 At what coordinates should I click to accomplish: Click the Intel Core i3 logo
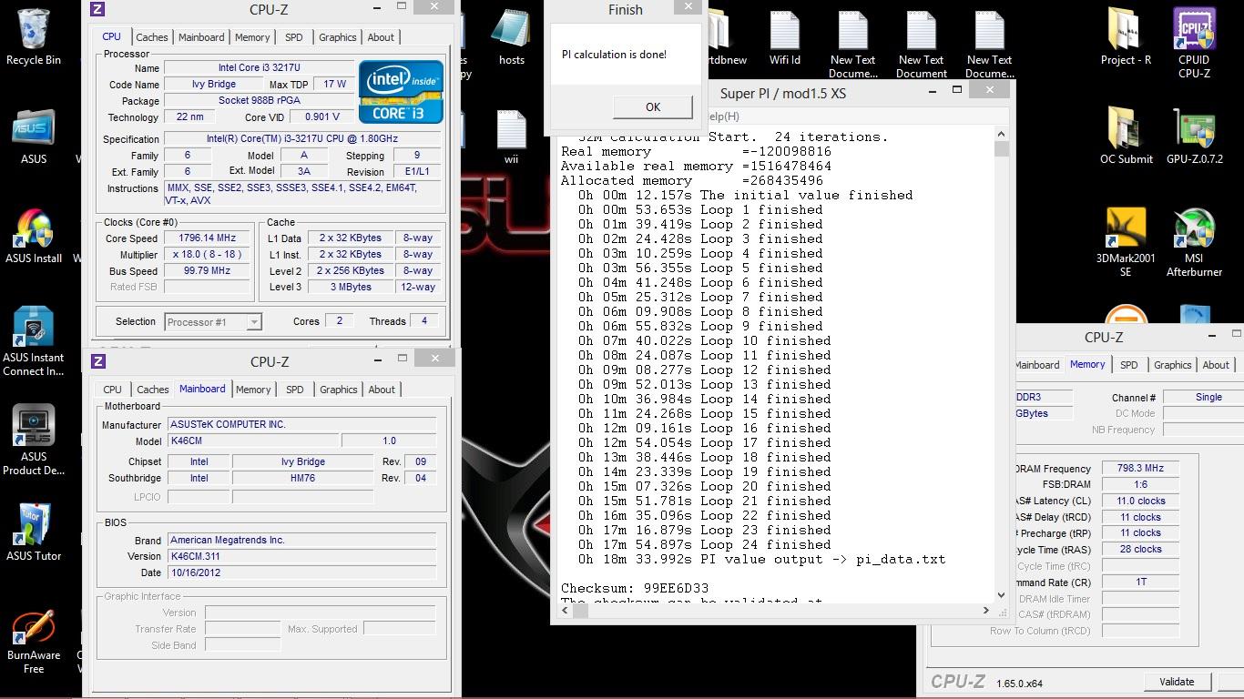[401, 92]
